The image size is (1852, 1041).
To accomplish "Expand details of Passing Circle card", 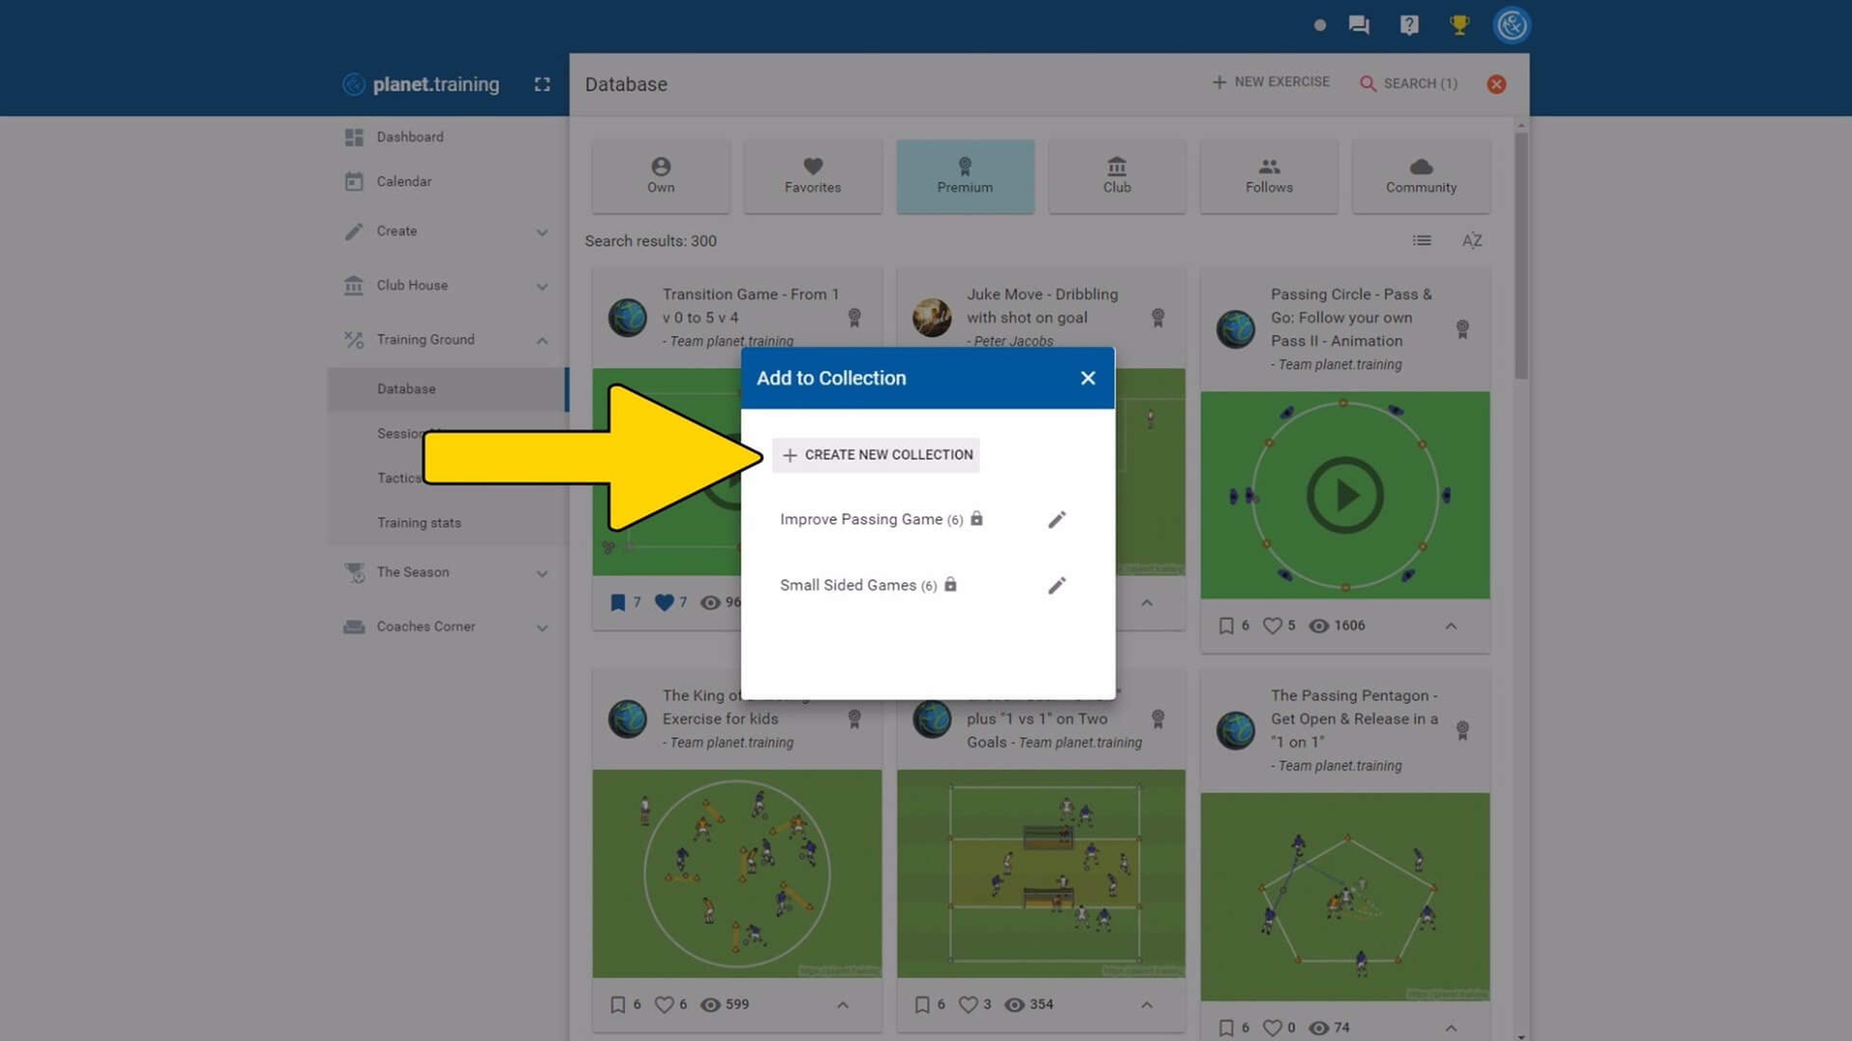I will click(x=1451, y=627).
